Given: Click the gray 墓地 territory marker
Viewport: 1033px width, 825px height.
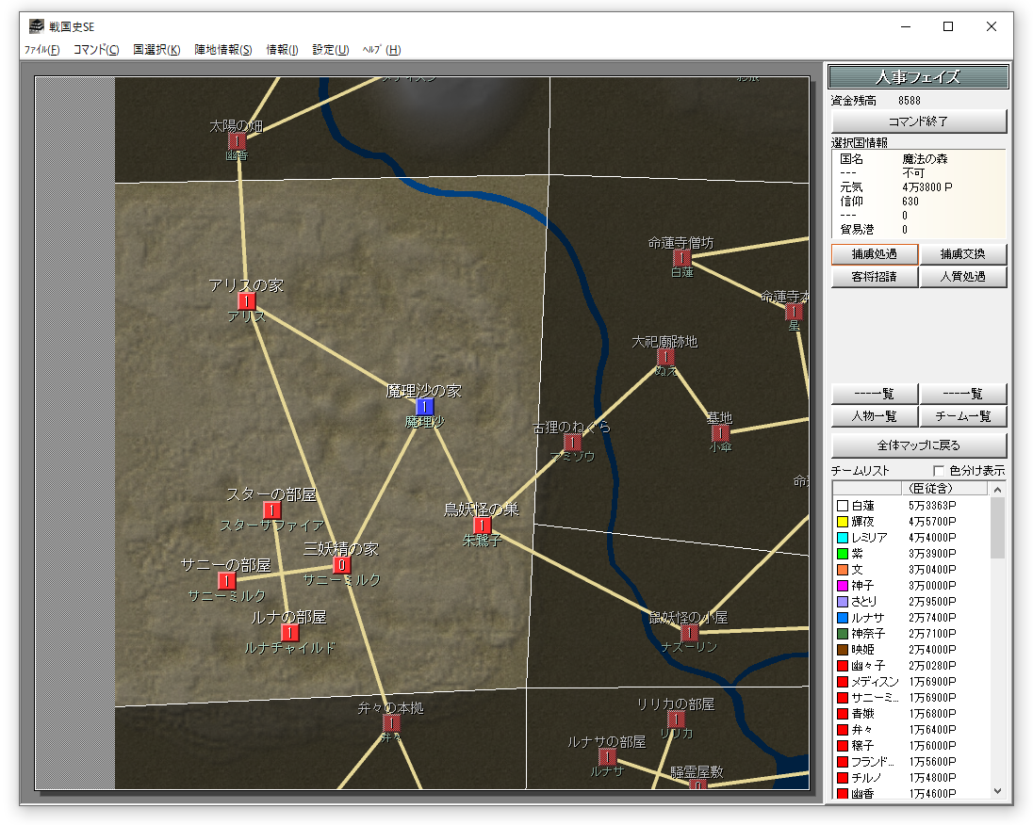Looking at the screenshot, I should coord(720,432).
